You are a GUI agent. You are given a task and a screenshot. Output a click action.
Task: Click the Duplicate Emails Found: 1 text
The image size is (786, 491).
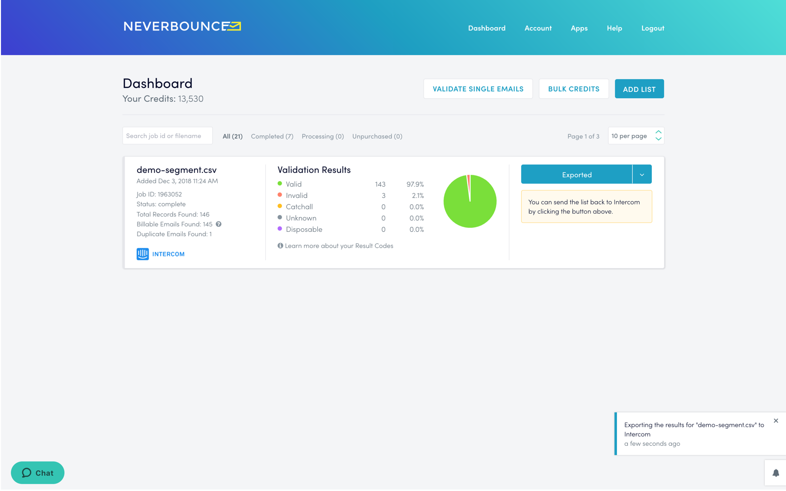(174, 234)
